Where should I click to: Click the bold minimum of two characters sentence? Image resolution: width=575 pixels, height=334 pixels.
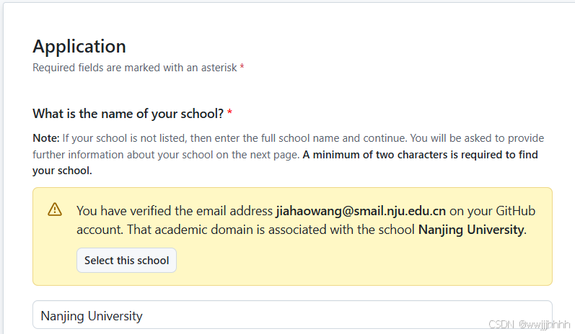tap(421, 155)
